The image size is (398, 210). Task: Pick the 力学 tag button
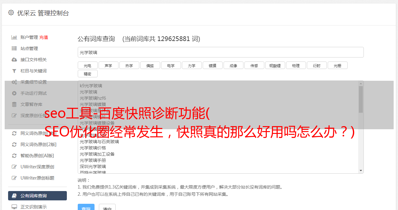point(192,65)
